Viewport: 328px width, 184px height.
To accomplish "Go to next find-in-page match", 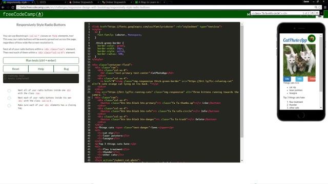I will (x=317, y=13).
